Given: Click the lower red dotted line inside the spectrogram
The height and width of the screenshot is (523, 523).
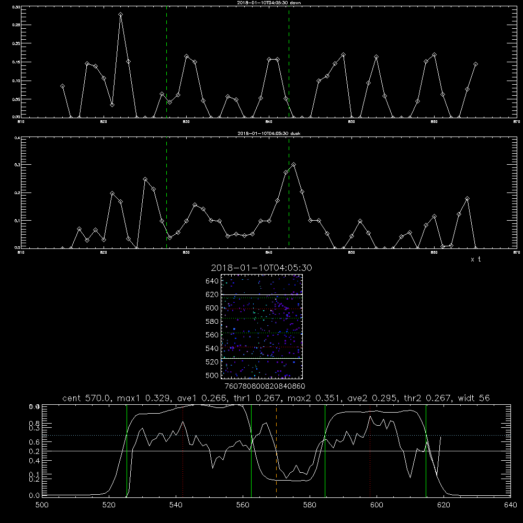Looking at the screenshot, I should [261, 347].
